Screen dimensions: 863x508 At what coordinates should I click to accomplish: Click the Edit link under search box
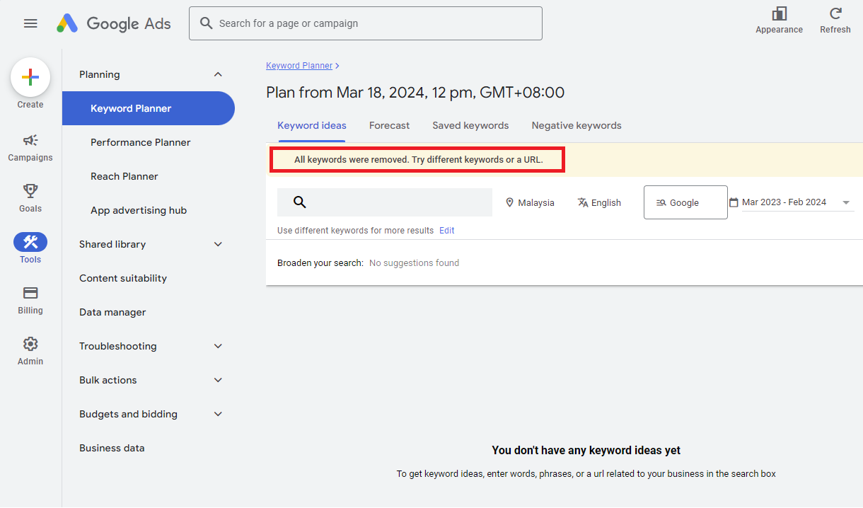tap(447, 231)
